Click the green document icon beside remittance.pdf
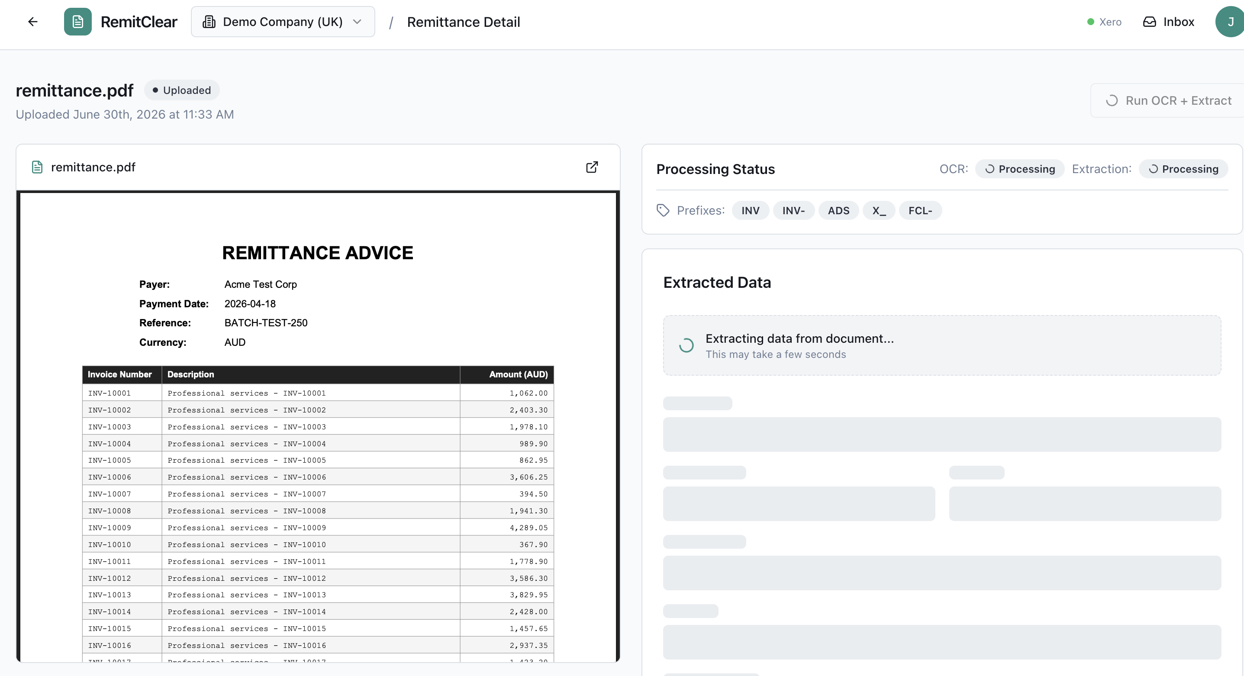This screenshot has width=1244, height=676. pos(37,167)
